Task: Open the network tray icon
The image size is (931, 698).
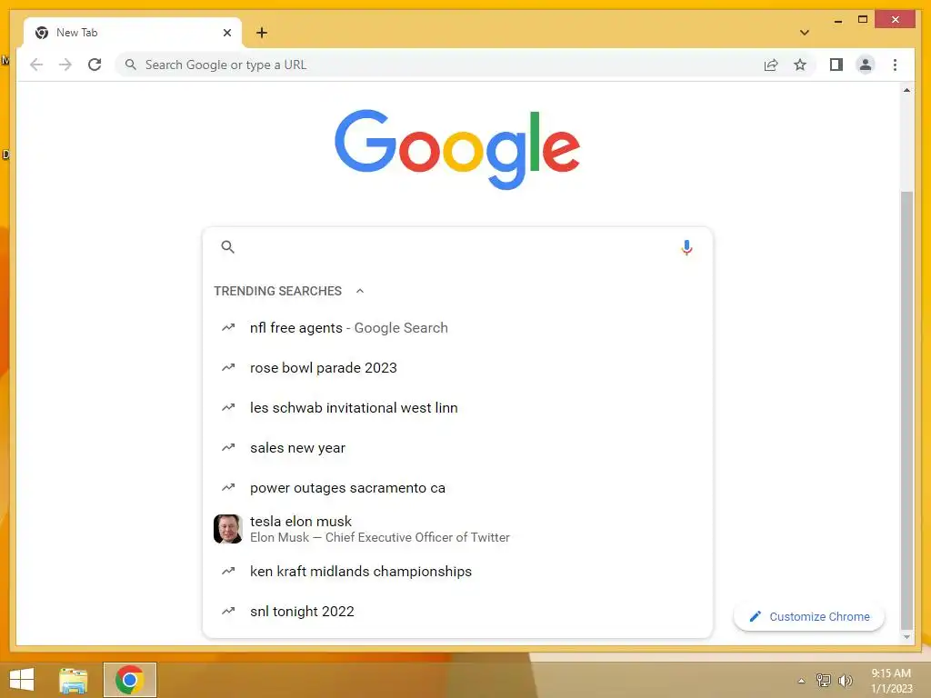Action: pos(823,680)
